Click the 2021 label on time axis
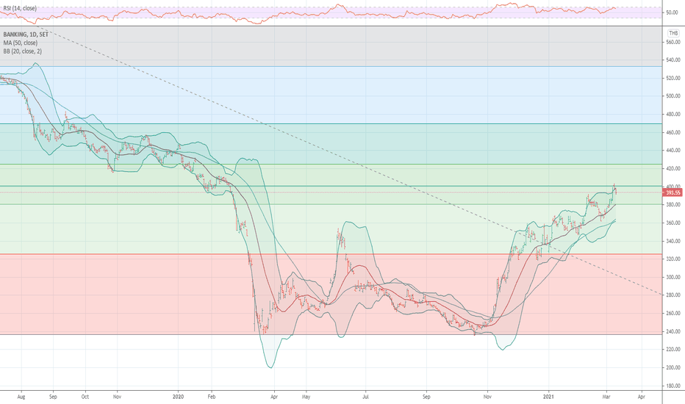The width and height of the screenshot is (685, 404). [549, 397]
